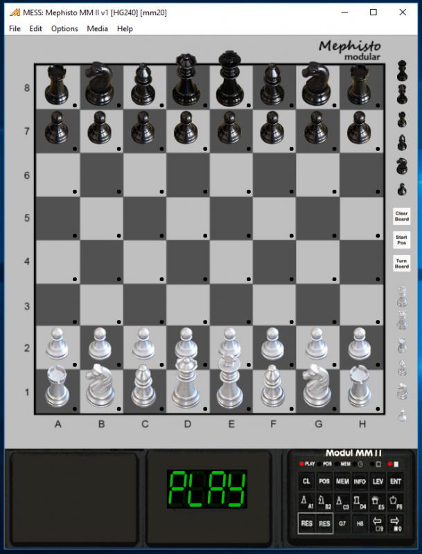This screenshot has height=554, width=422.
Task: Pick the black bishop from the side palette
Action: (402, 143)
